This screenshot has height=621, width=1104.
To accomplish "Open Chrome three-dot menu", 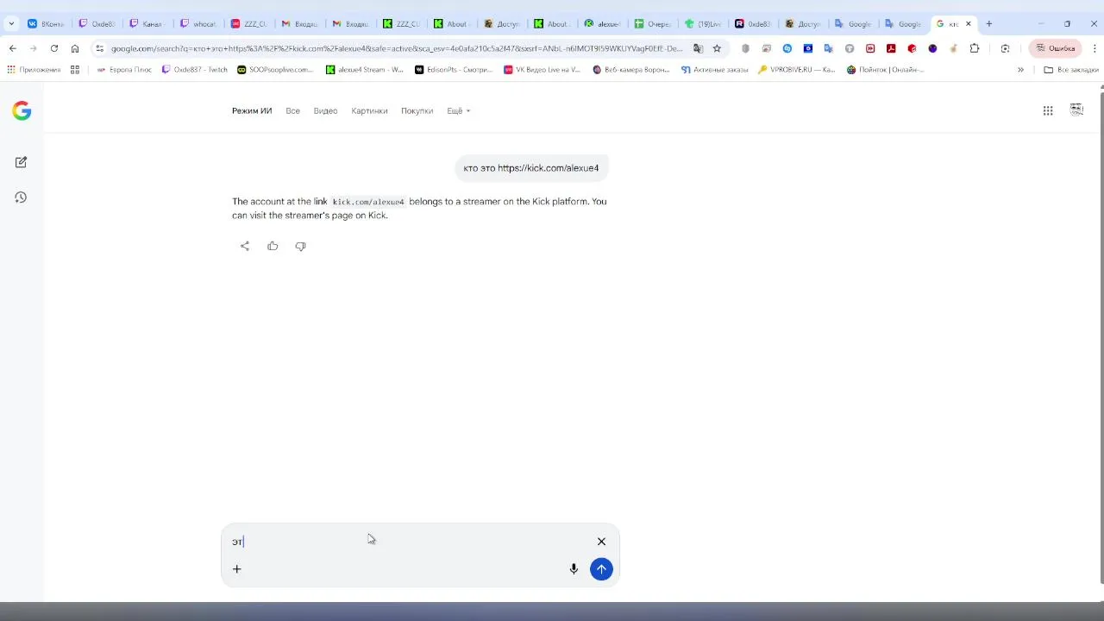I will [x=1095, y=48].
